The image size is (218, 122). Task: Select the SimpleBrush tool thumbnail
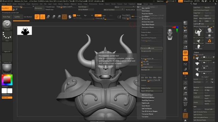coord(209,41)
